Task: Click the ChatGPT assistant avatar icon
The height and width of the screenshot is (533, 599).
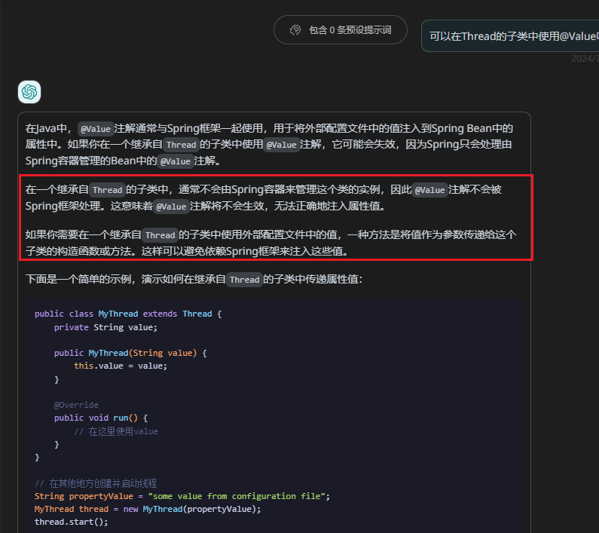Action: tap(29, 92)
